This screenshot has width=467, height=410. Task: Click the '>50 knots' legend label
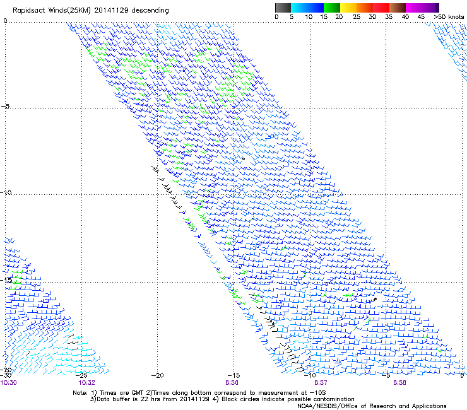pos(449,17)
